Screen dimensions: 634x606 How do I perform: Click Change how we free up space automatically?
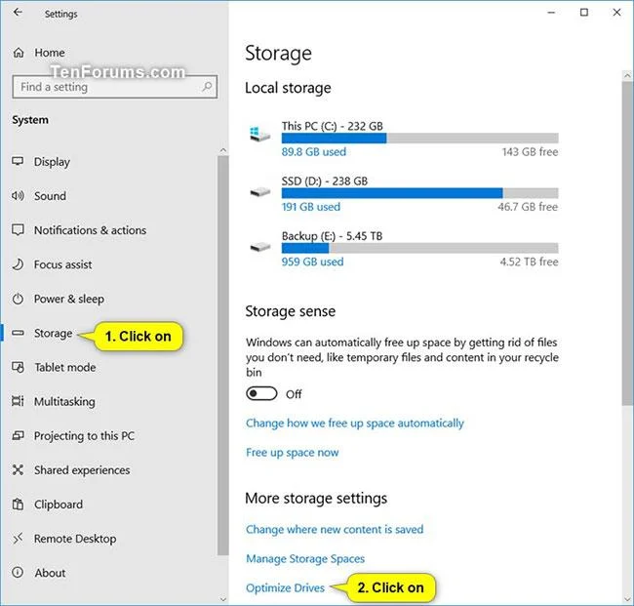[355, 424]
